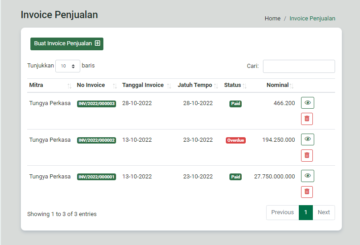Select pagination page 1
Screen dimensions: 360x245
[306, 212]
